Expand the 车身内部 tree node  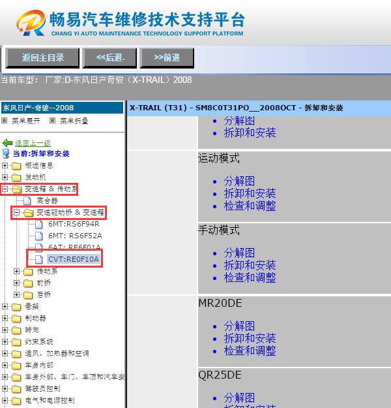5,365
